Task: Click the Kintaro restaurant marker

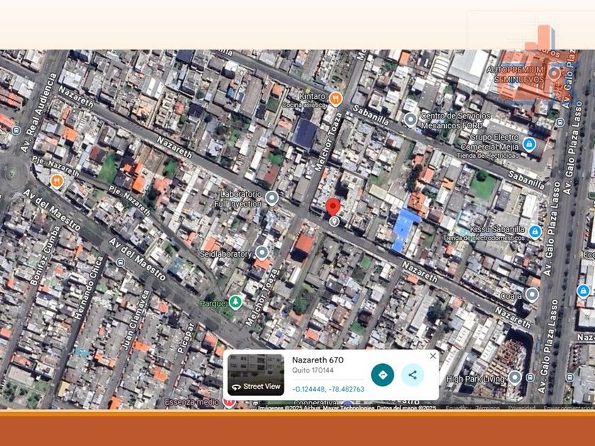Action: [336, 98]
